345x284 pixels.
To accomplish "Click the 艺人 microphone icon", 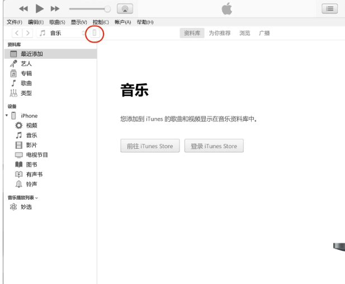I will [13, 64].
